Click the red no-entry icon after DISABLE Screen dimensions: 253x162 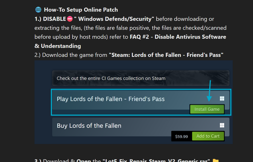point(70,19)
